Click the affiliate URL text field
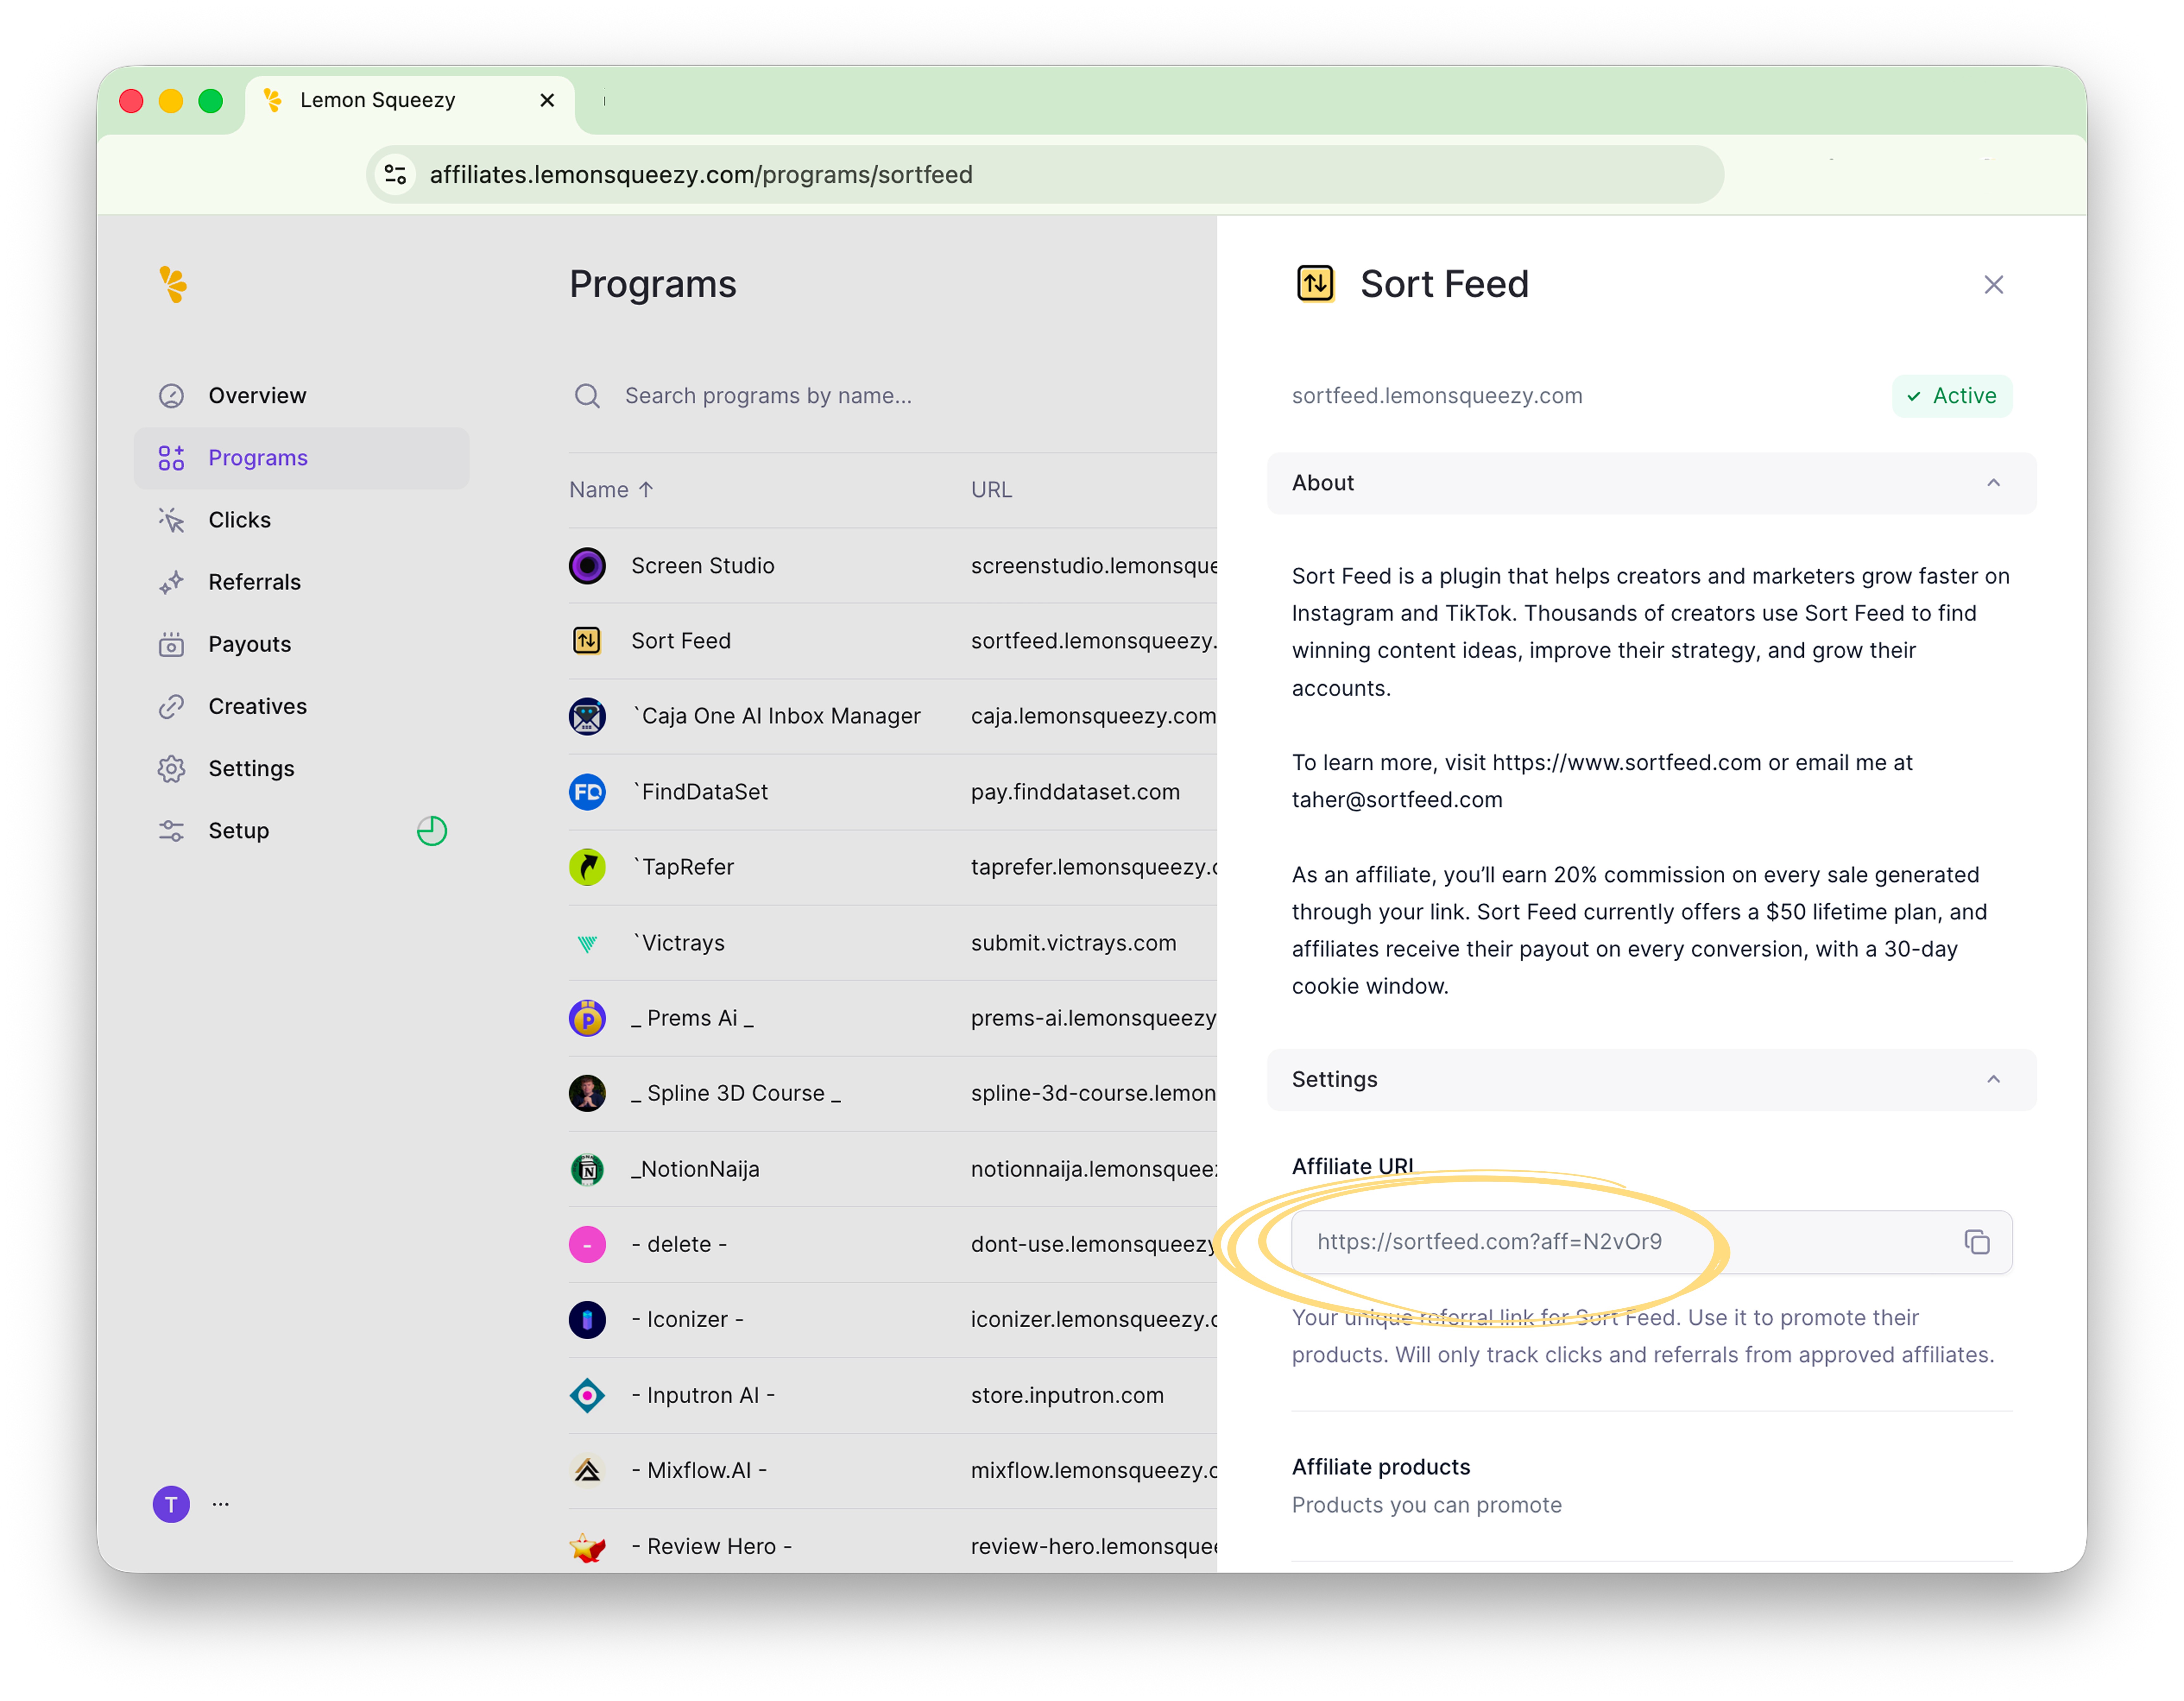Image resolution: width=2184 pixels, height=1701 pixels. (x=1600, y=1242)
